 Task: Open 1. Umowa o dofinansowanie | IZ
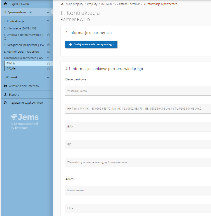coord(23,37)
